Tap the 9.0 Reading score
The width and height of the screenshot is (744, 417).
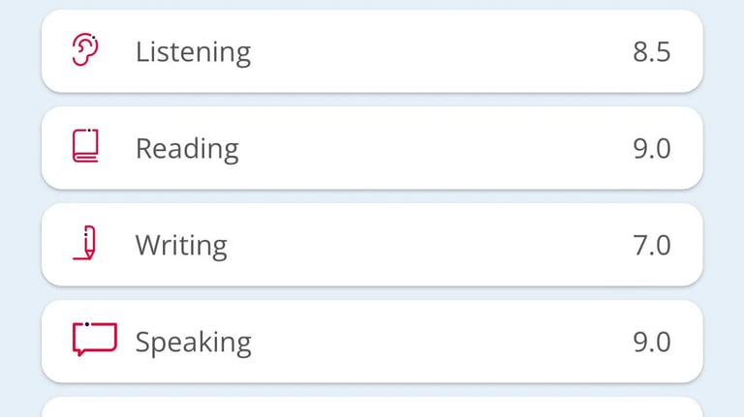point(651,148)
